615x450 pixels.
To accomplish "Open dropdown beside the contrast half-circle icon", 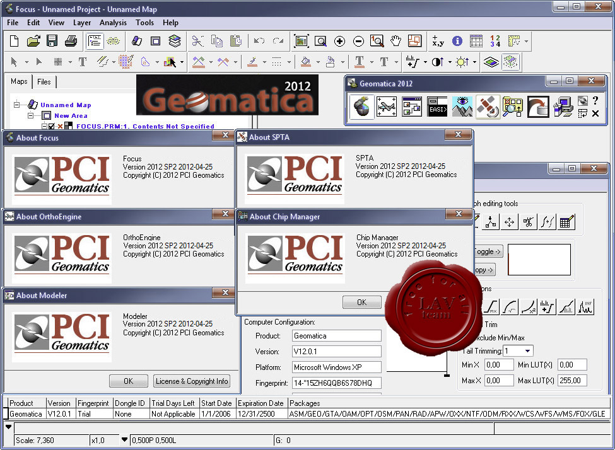I will (450, 62).
